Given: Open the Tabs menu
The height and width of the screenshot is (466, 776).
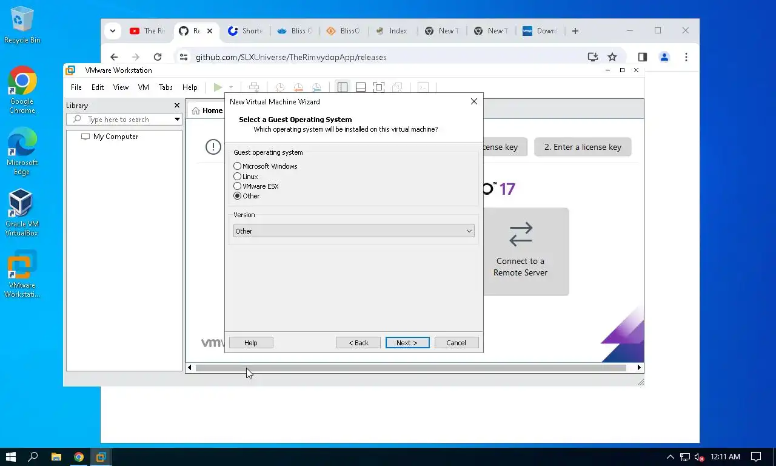Looking at the screenshot, I should tap(166, 87).
